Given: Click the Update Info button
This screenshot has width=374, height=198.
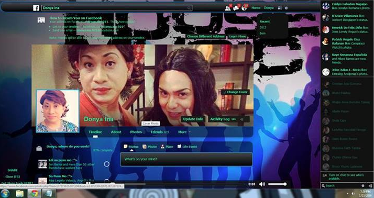Looking at the screenshot, I should click(193, 119).
